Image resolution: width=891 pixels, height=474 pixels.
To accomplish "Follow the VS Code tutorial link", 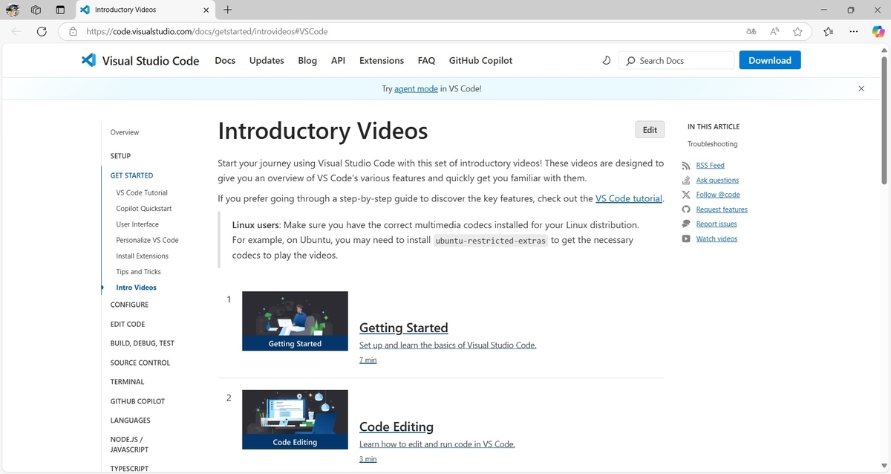I will [x=628, y=198].
